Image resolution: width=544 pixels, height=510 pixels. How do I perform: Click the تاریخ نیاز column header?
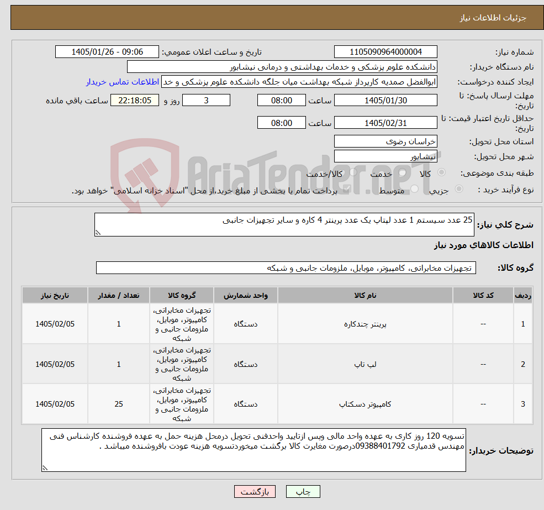[55, 296]
